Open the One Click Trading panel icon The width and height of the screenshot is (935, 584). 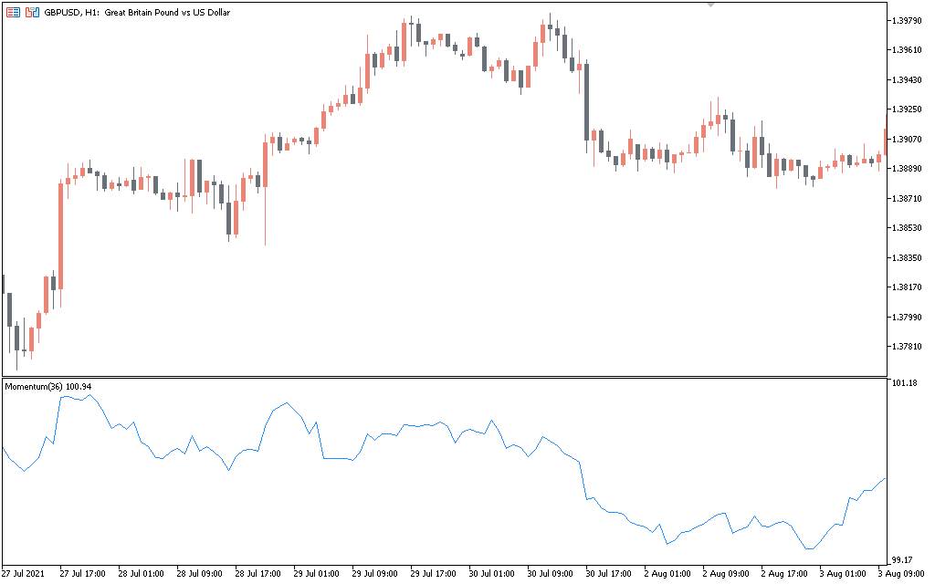[x=13, y=13]
